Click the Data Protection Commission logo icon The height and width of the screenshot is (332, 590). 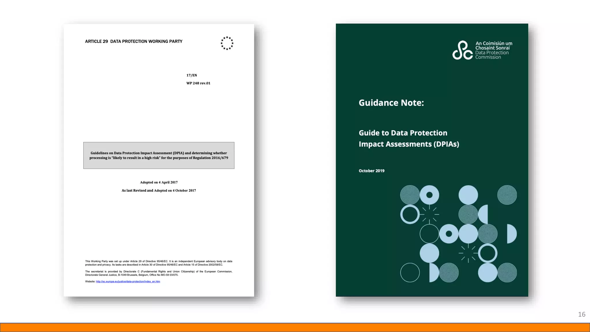pyautogui.click(x=462, y=50)
